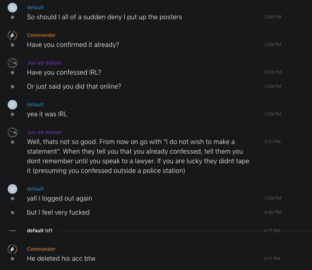Click the Commander username above 'He deleted his acc btw'
The width and height of the screenshot is (312, 270).
pos(41,249)
